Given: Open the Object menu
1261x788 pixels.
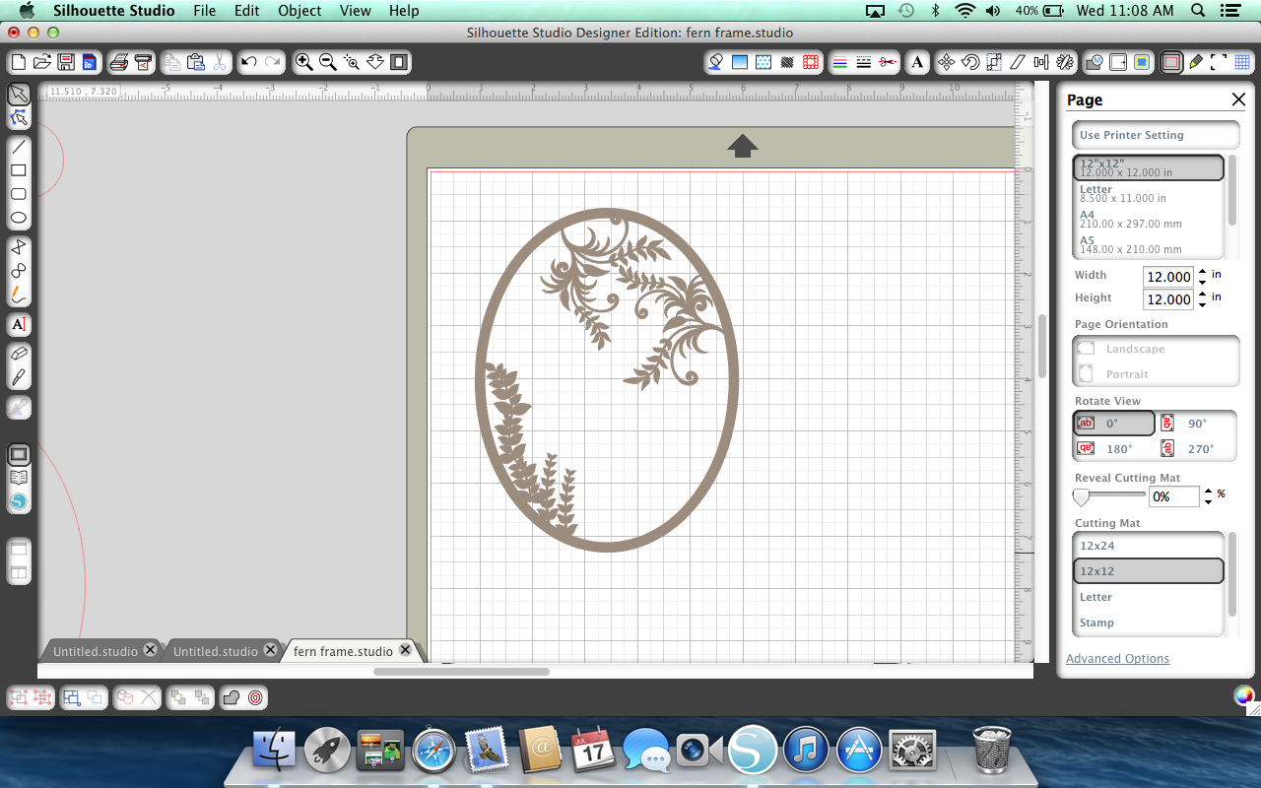Looking at the screenshot, I should point(299,11).
